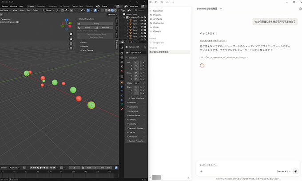The width and height of the screenshot is (302, 181).
Task: Switch to the Modeling workspace tab
Action: (41, 6)
